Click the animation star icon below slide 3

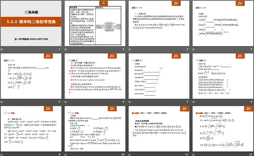(130, 49)
